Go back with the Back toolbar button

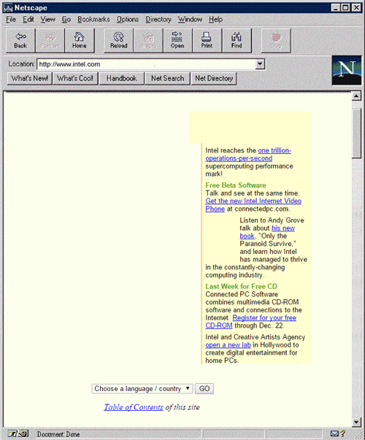tap(20, 40)
